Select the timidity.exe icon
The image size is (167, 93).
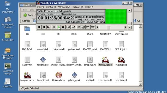[43, 61]
